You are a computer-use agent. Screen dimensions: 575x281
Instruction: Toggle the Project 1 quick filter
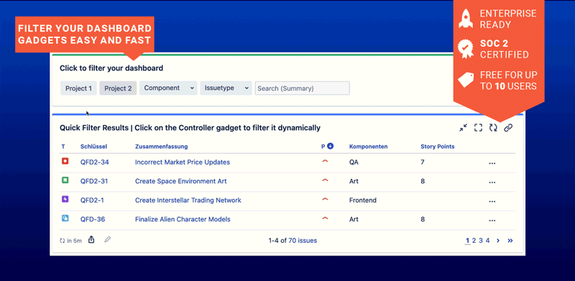tap(78, 88)
